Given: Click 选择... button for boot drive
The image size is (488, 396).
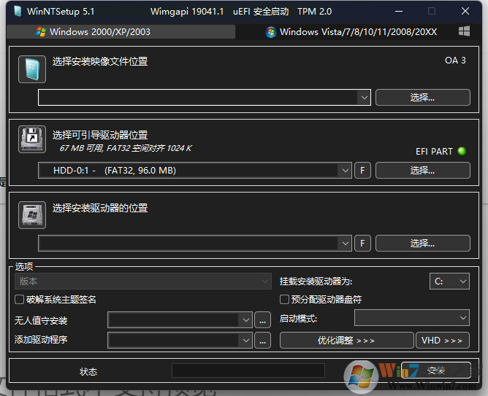Looking at the screenshot, I should [423, 171].
